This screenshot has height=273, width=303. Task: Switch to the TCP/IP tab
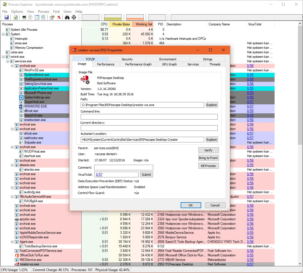(x=90, y=59)
